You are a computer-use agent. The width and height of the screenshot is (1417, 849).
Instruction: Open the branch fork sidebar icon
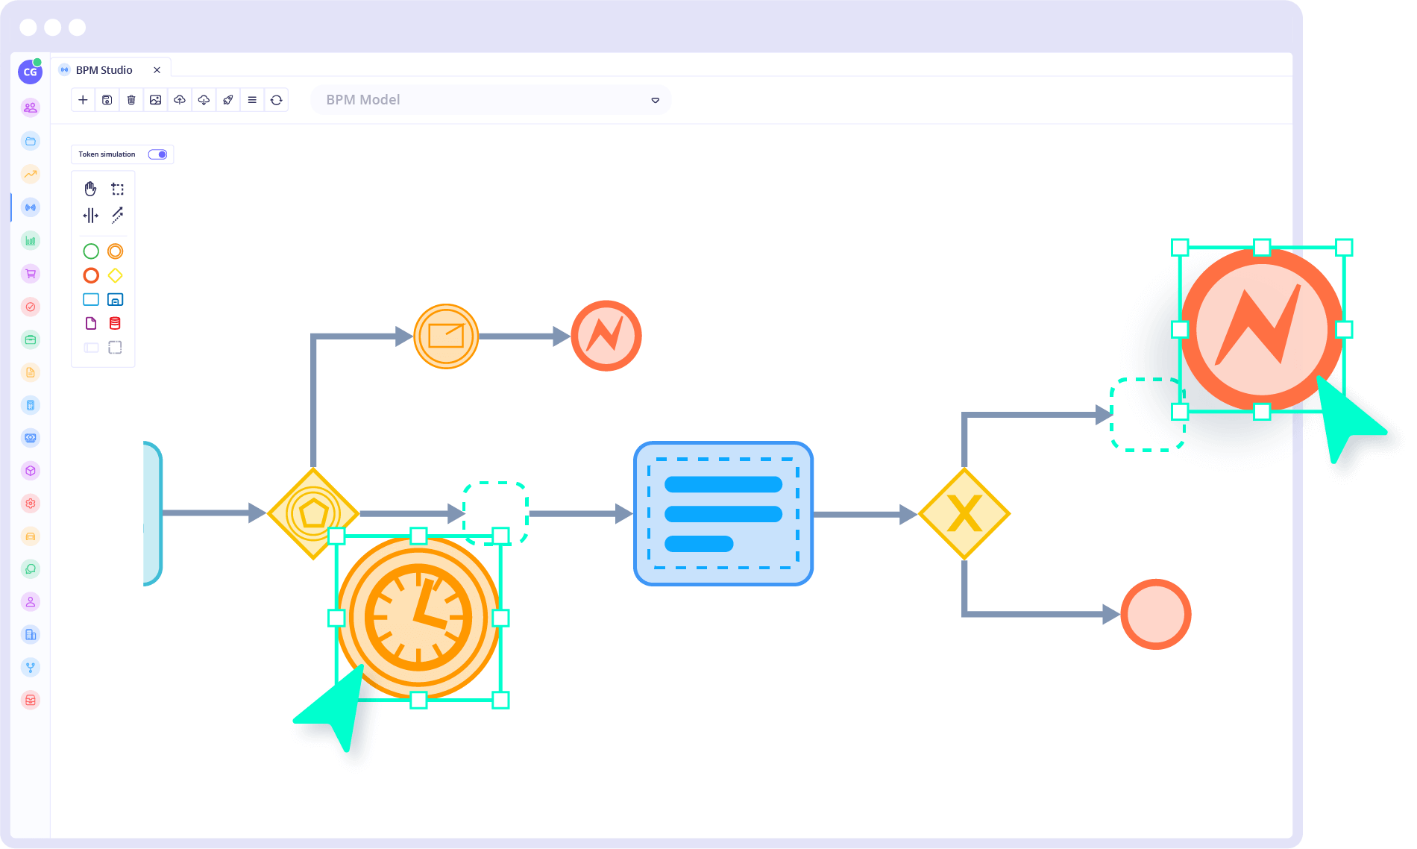(x=31, y=668)
